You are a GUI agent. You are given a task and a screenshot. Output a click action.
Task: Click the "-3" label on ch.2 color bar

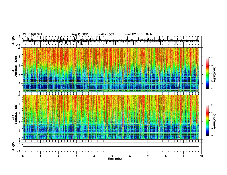pos(212,105)
